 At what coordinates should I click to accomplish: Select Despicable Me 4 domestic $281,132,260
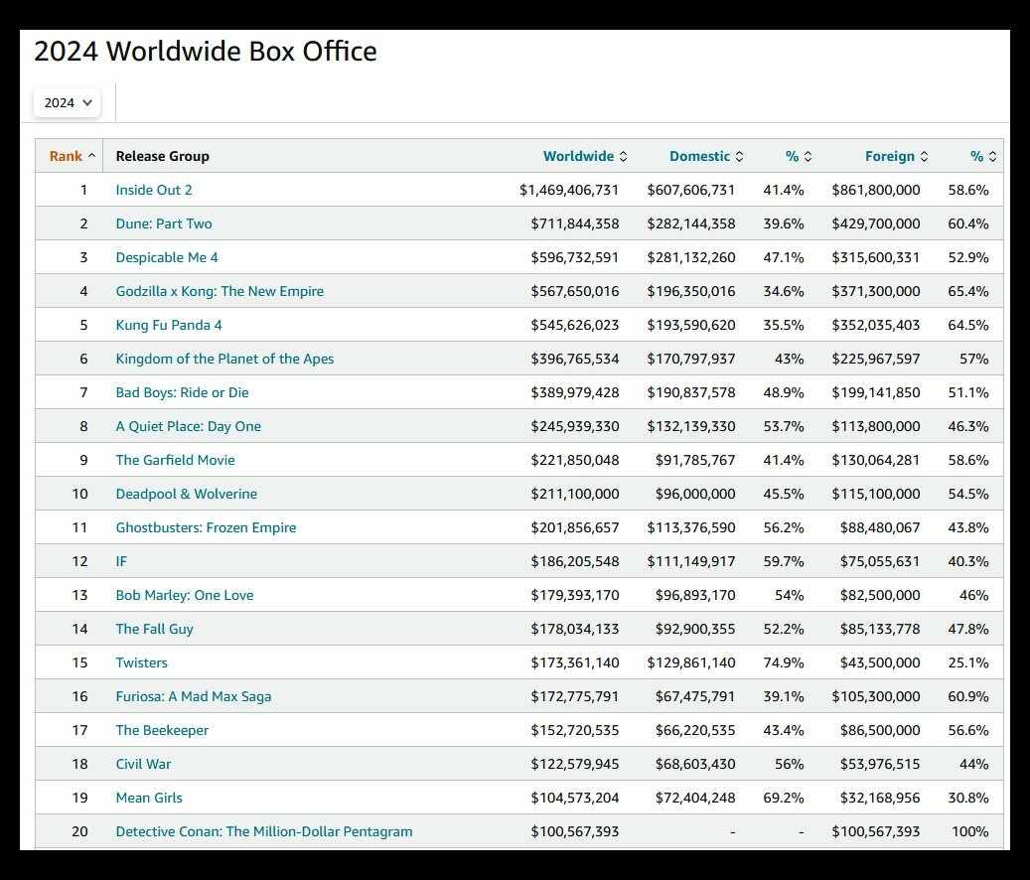[691, 257]
